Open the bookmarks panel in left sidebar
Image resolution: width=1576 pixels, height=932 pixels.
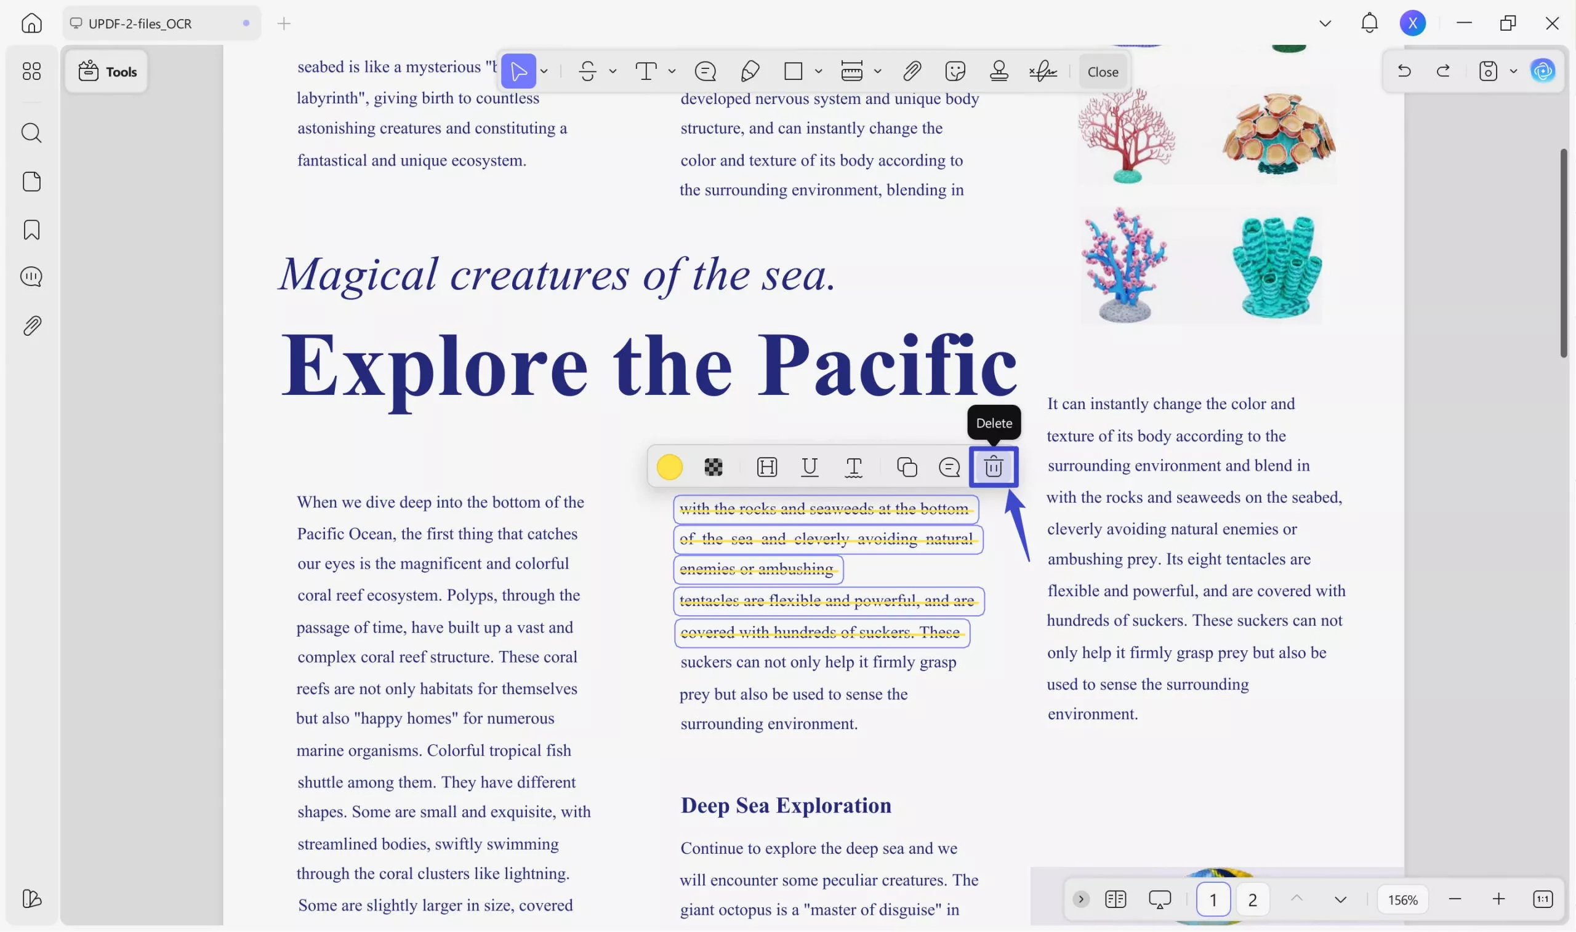(31, 230)
